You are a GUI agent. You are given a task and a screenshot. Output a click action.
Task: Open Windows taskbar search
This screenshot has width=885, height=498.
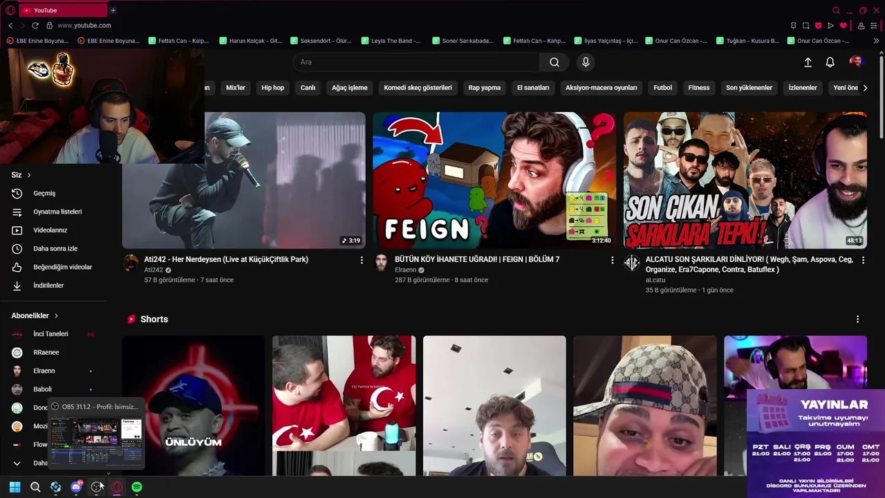click(x=35, y=487)
